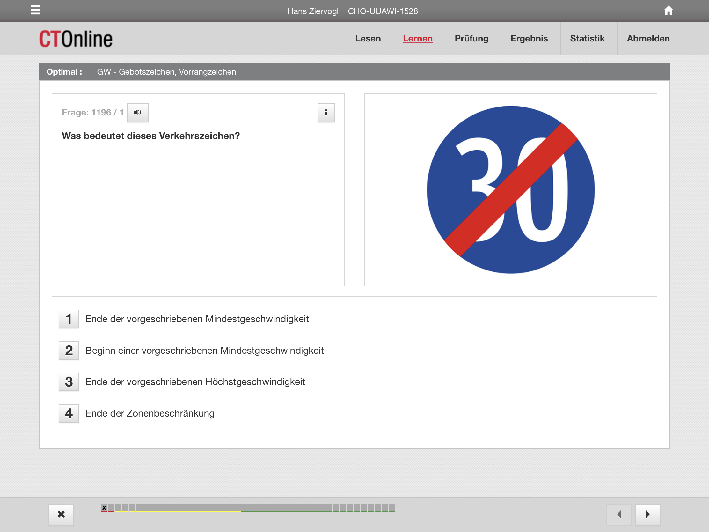The height and width of the screenshot is (532, 709).
Task: Go to previous question with left arrow
Action: (x=619, y=514)
